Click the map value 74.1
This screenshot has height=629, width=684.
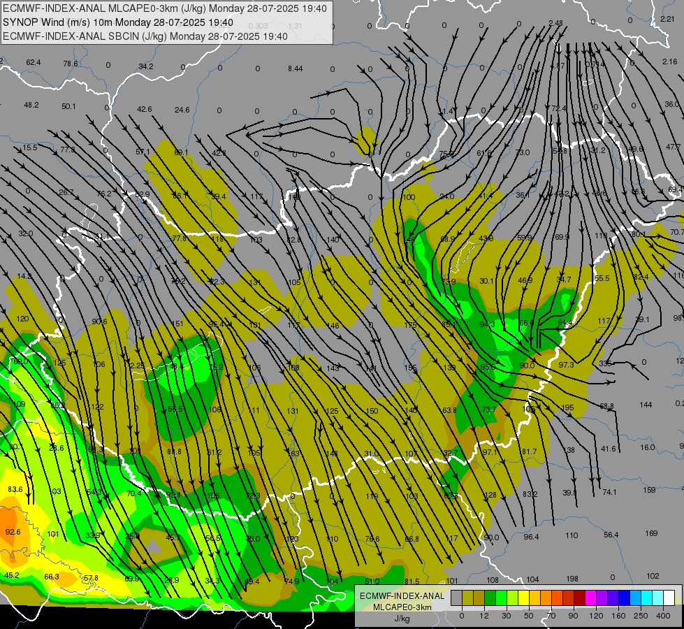coord(609,492)
